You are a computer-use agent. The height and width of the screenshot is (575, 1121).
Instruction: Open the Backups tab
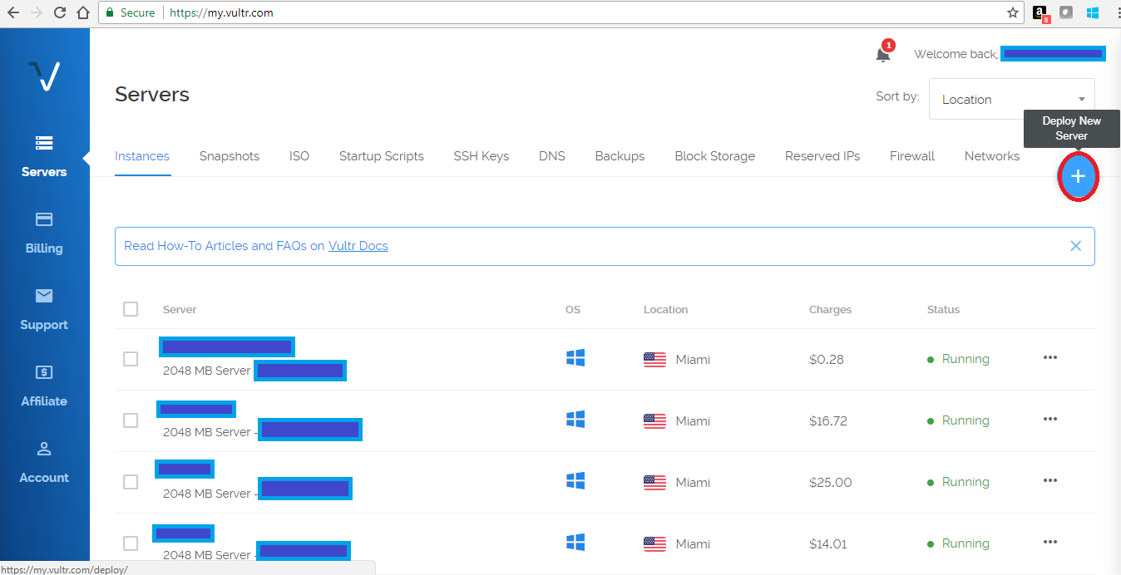point(620,156)
